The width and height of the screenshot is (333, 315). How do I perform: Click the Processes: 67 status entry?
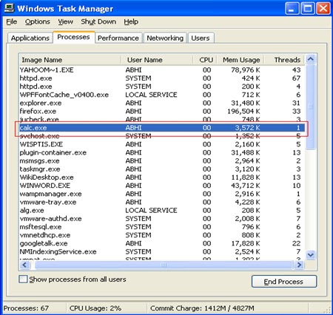point(26,308)
